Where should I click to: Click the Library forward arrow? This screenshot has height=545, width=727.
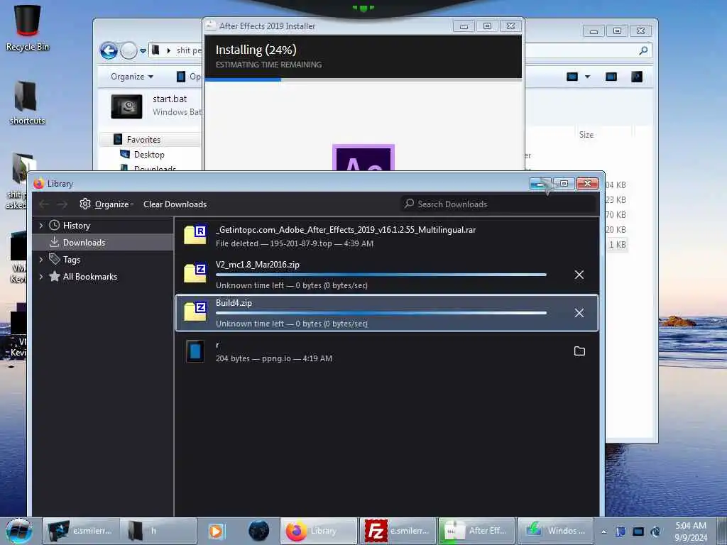(62, 204)
